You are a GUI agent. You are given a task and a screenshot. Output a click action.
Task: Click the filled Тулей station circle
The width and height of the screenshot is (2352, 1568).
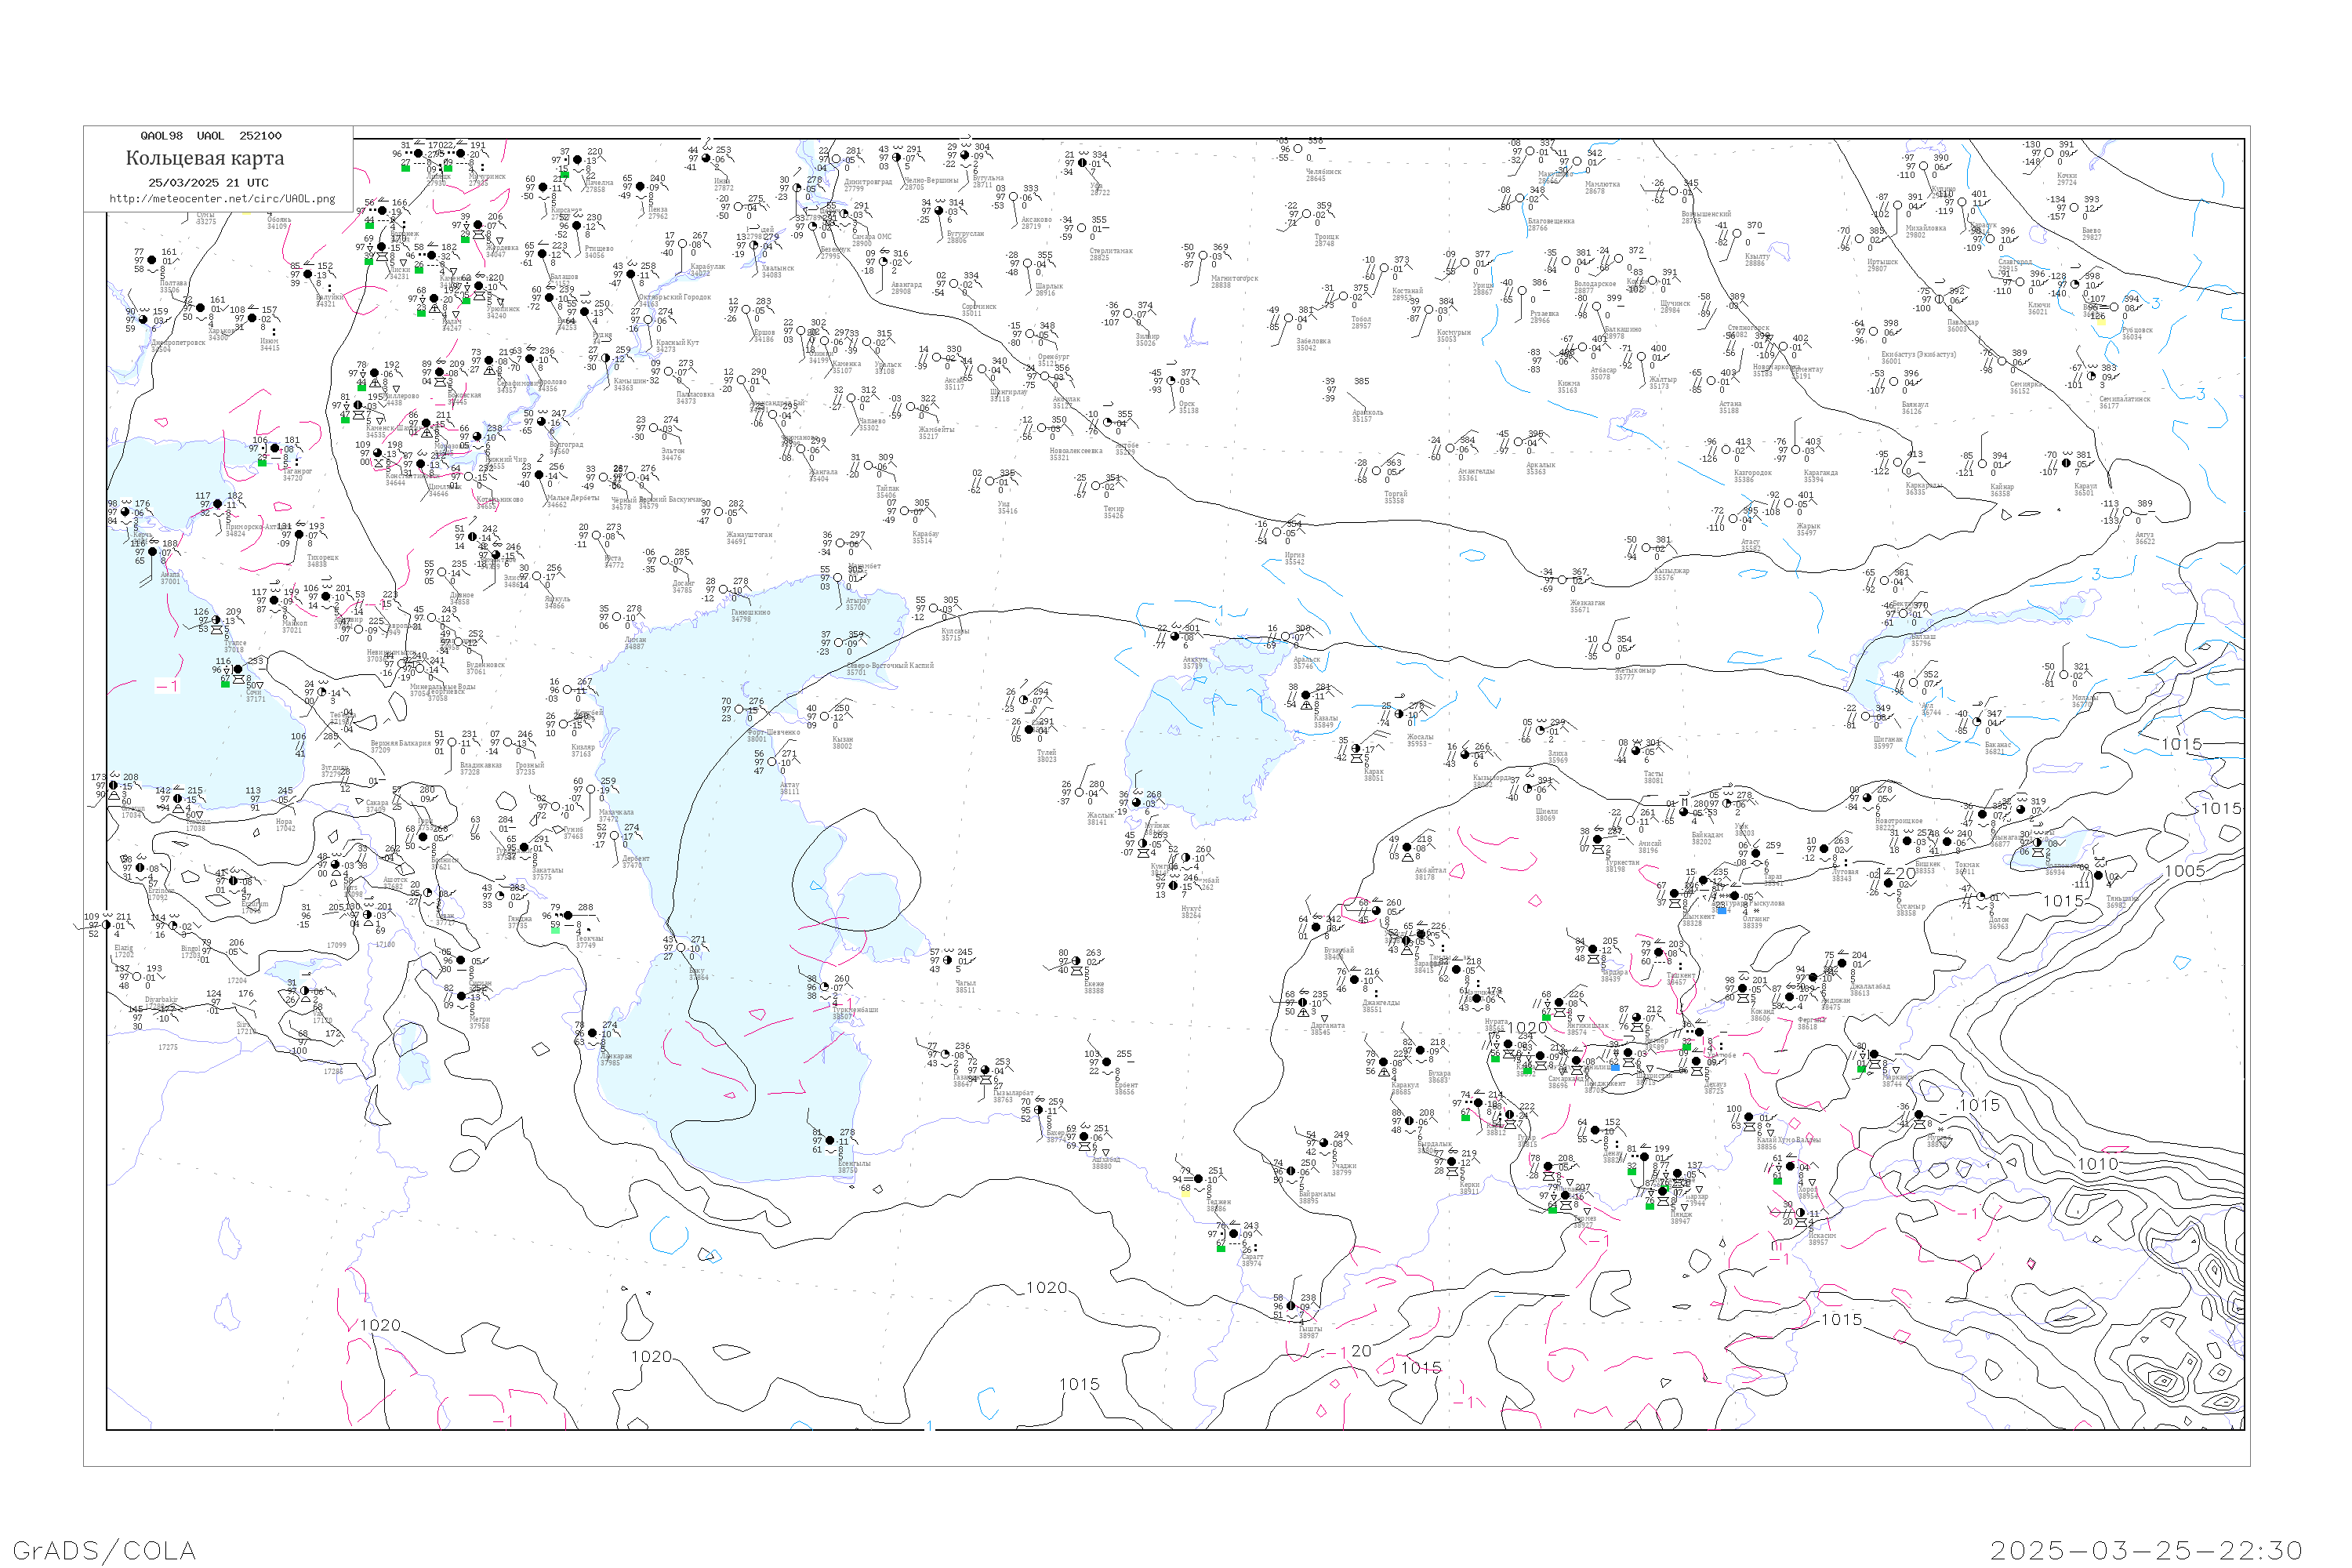coord(1029,730)
